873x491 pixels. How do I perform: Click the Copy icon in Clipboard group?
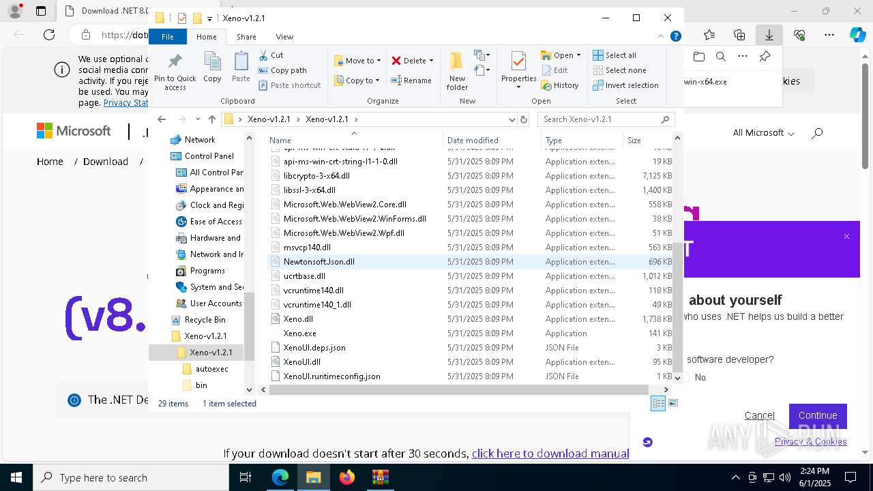coord(212,68)
